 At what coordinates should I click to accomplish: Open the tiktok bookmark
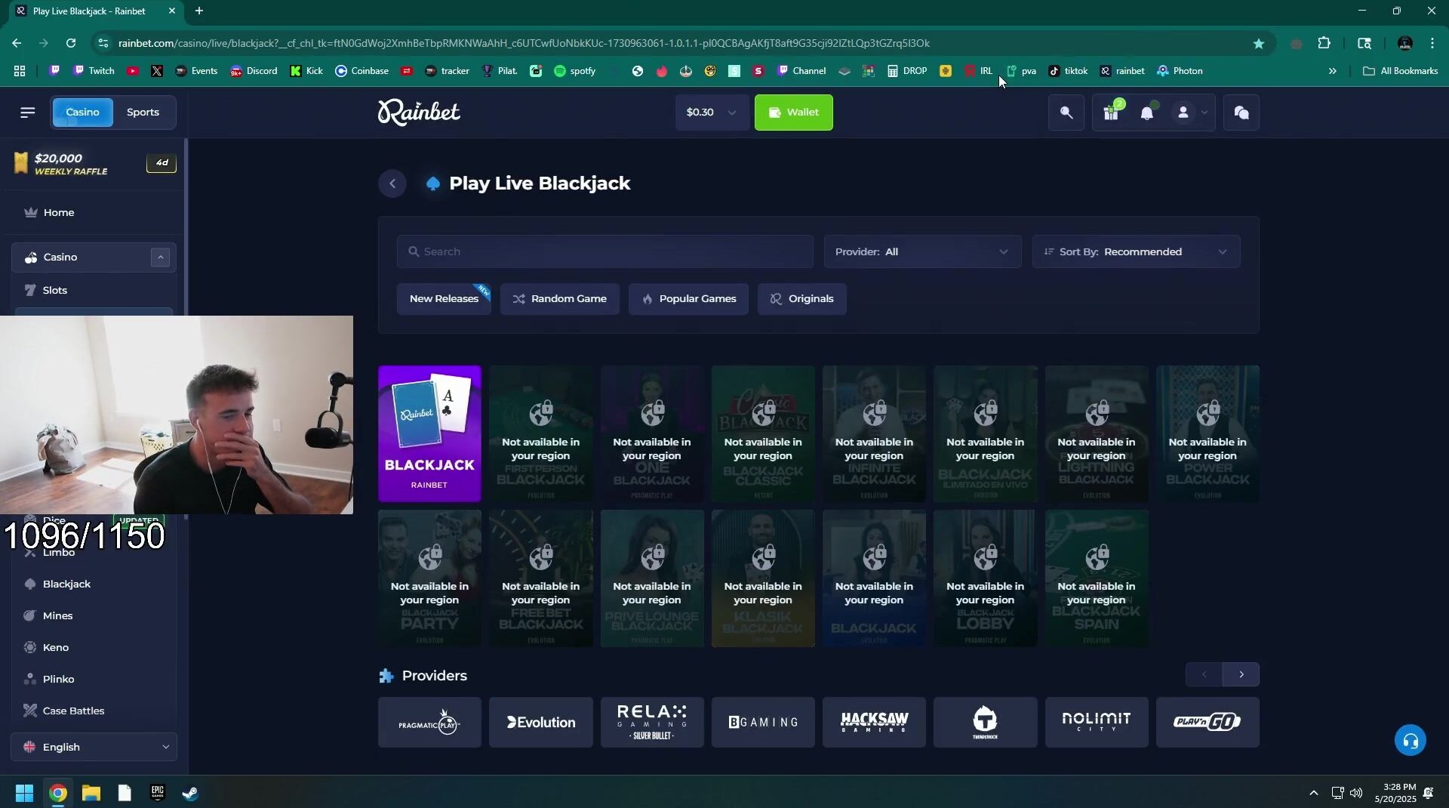pos(1069,71)
